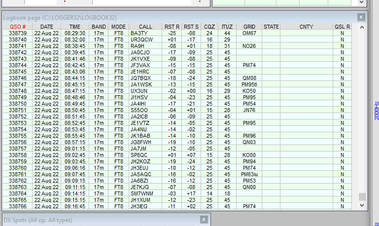Viewport: 379px width, 226px height.
Task: Click time 09:06:16 cell
Action: (75, 168)
